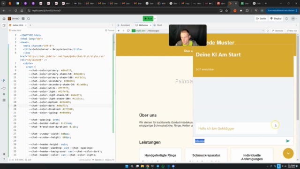
Task: Close the index.html editor tab
Action: coord(26,25)
